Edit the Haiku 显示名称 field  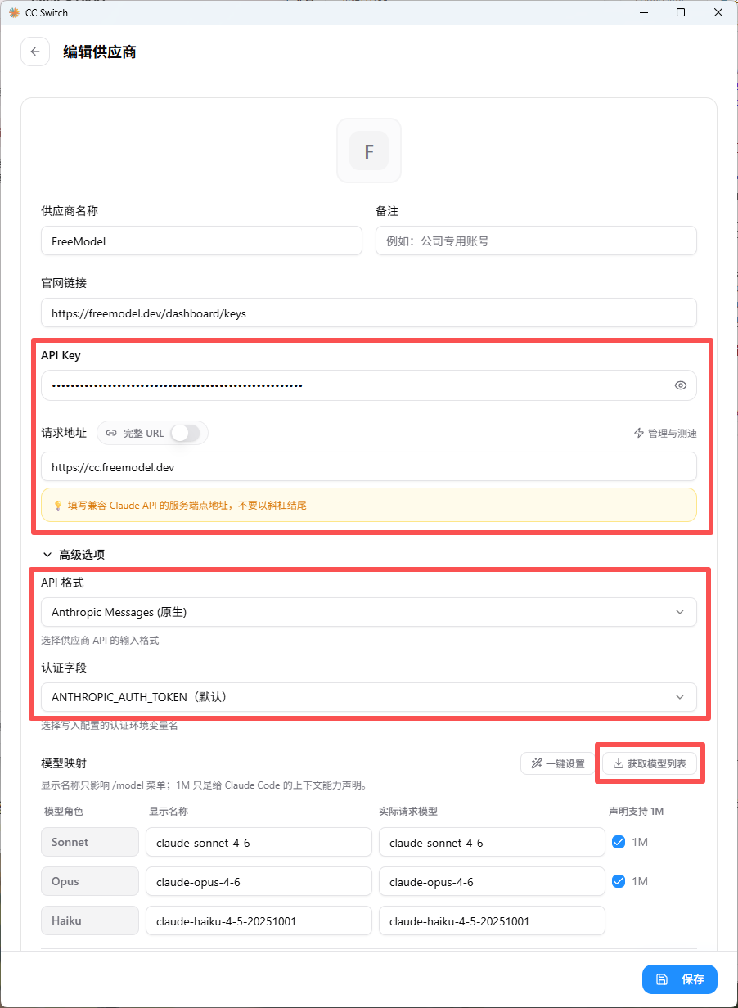[x=259, y=920]
